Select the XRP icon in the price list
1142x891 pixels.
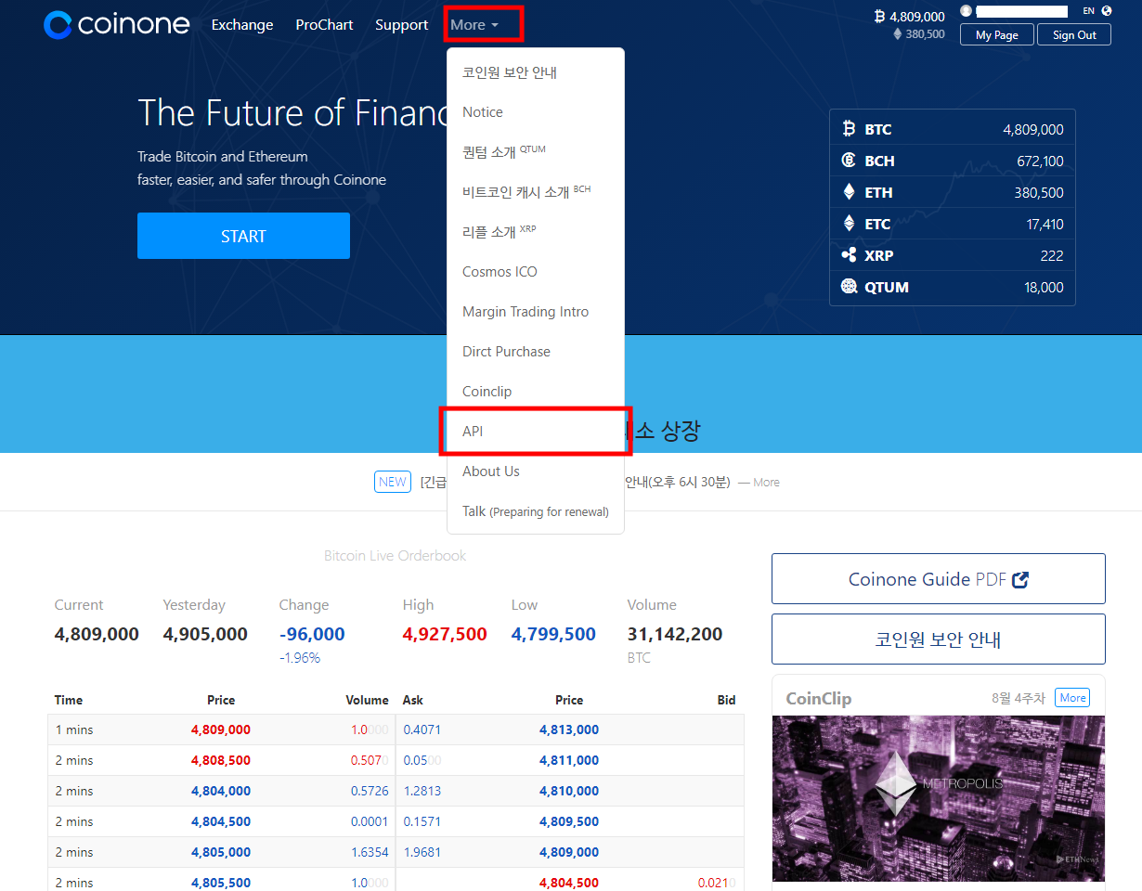[x=848, y=254]
